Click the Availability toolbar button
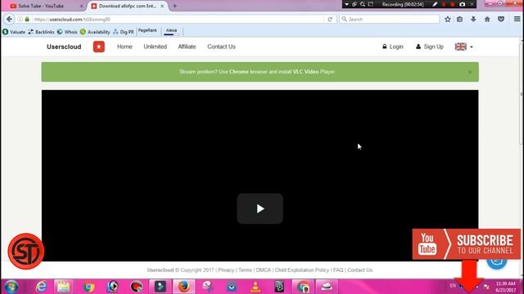The height and width of the screenshot is (294, 524). point(95,32)
